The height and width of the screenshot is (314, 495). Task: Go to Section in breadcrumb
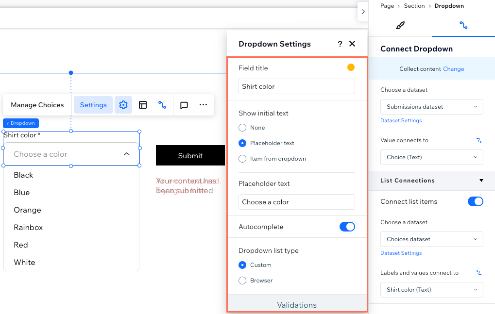coord(414,6)
